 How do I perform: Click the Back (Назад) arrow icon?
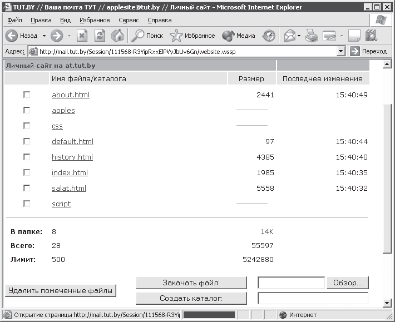[12, 36]
